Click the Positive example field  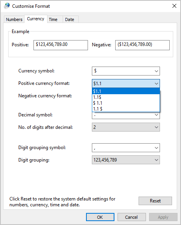61,45
